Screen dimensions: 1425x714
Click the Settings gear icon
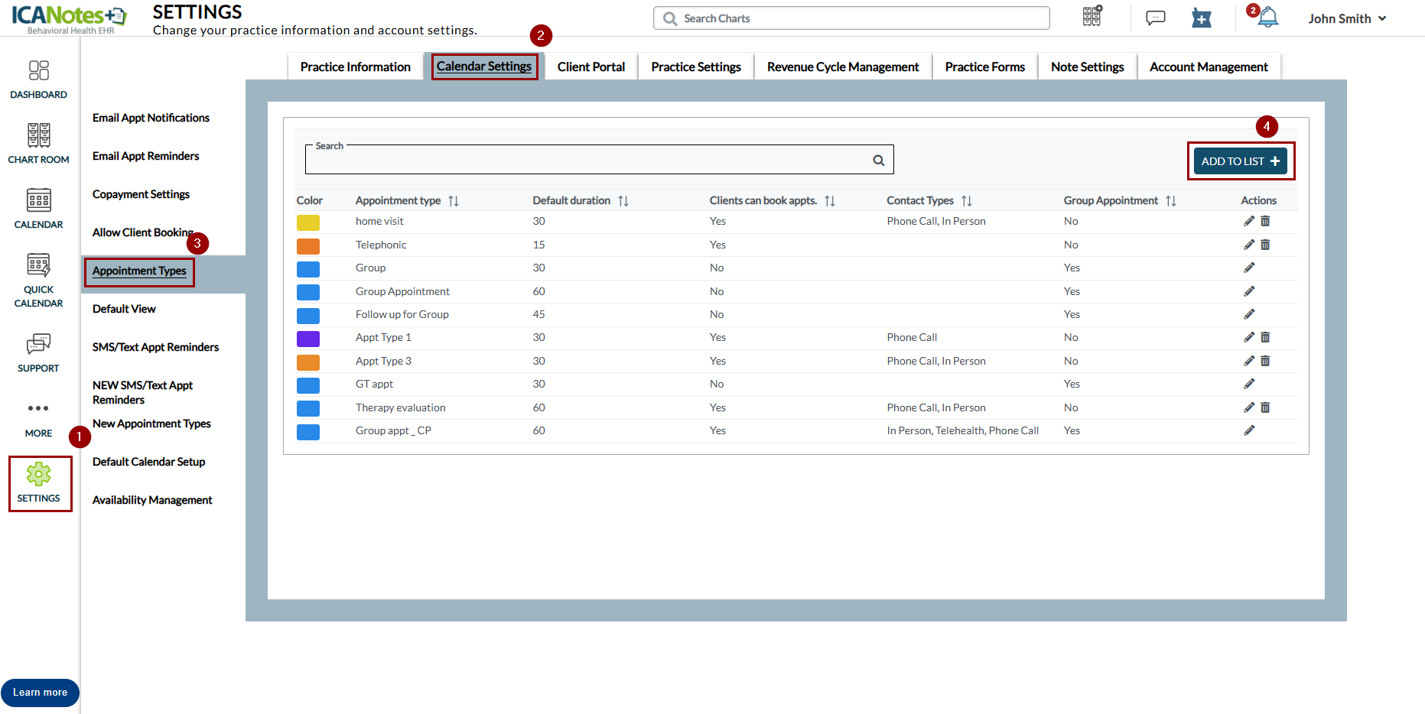click(x=39, y=474)
